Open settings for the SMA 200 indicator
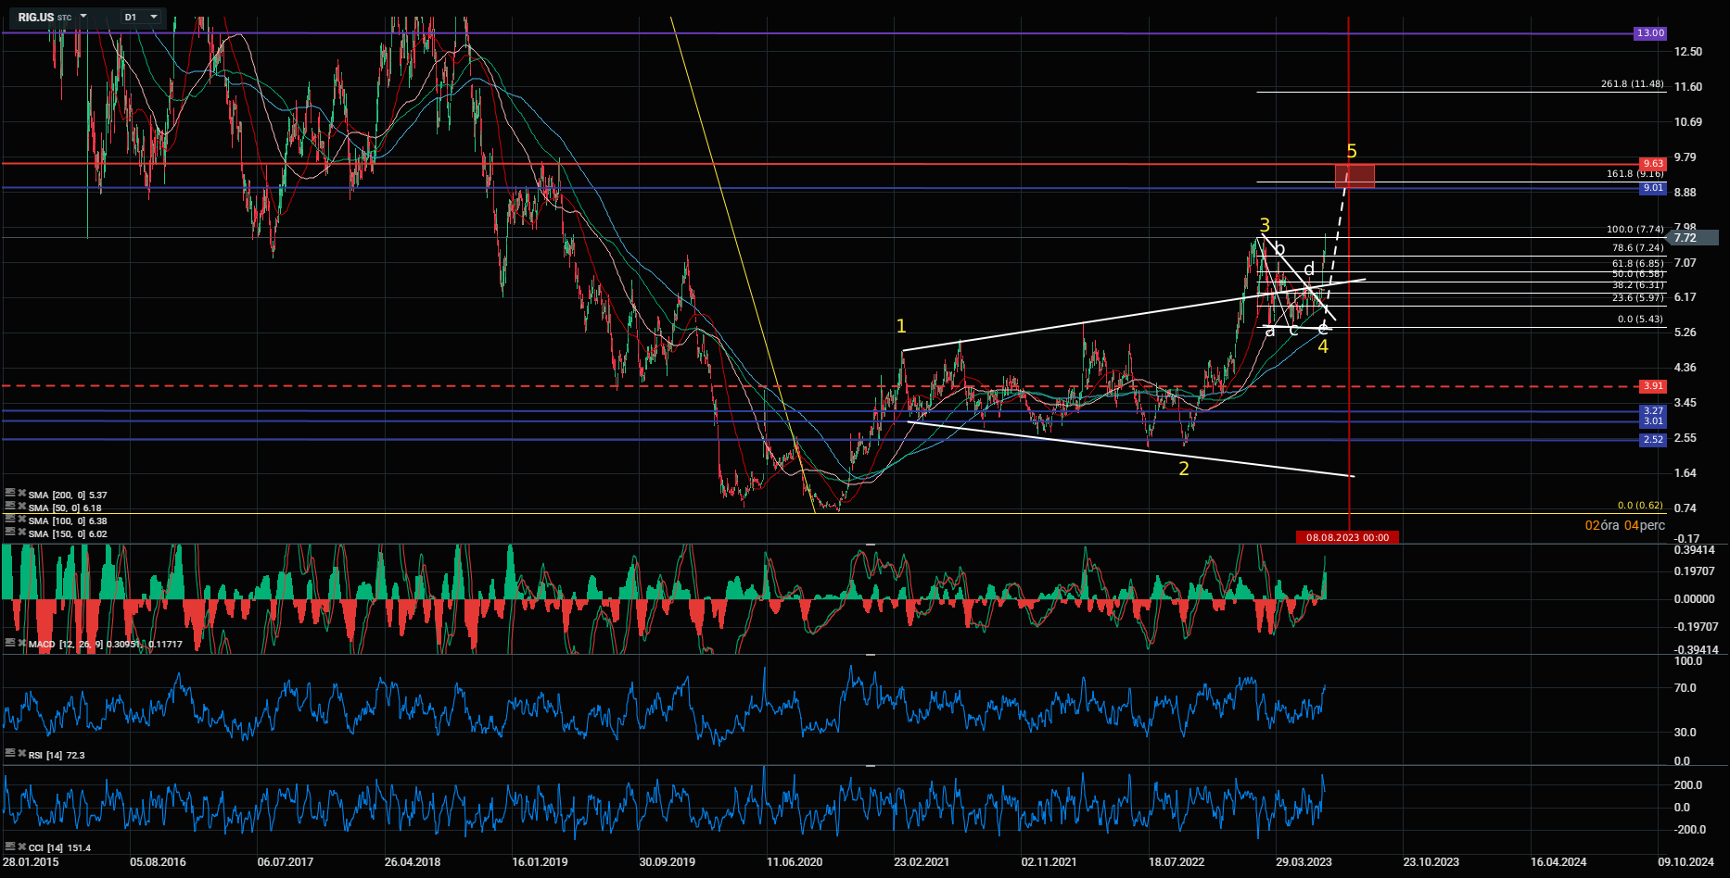 (x=9, y=494)
